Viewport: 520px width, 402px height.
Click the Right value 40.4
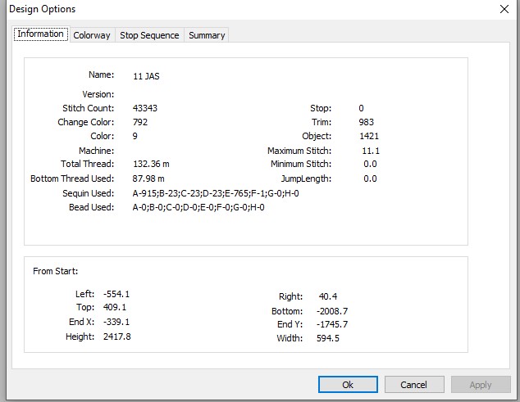tap(328, 296)
